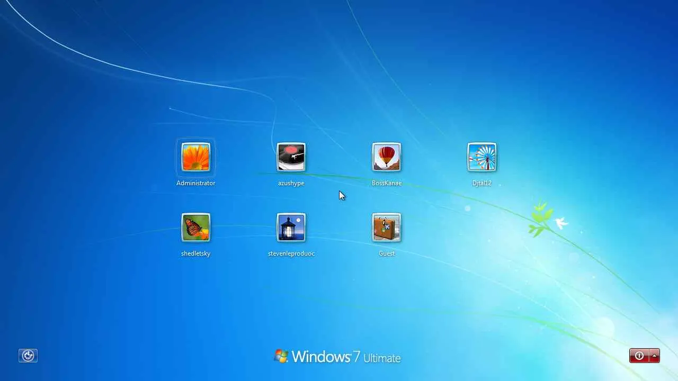Click the azushype user name label
The height and width of the screenshot is (381, 678).
(x=291, y=183)
